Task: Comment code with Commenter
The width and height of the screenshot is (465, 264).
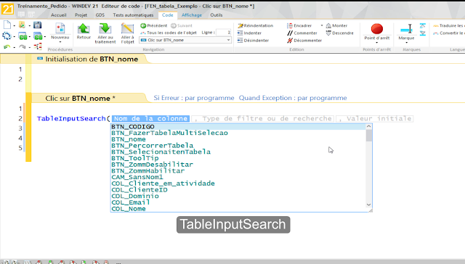Action: click(302, 33)
